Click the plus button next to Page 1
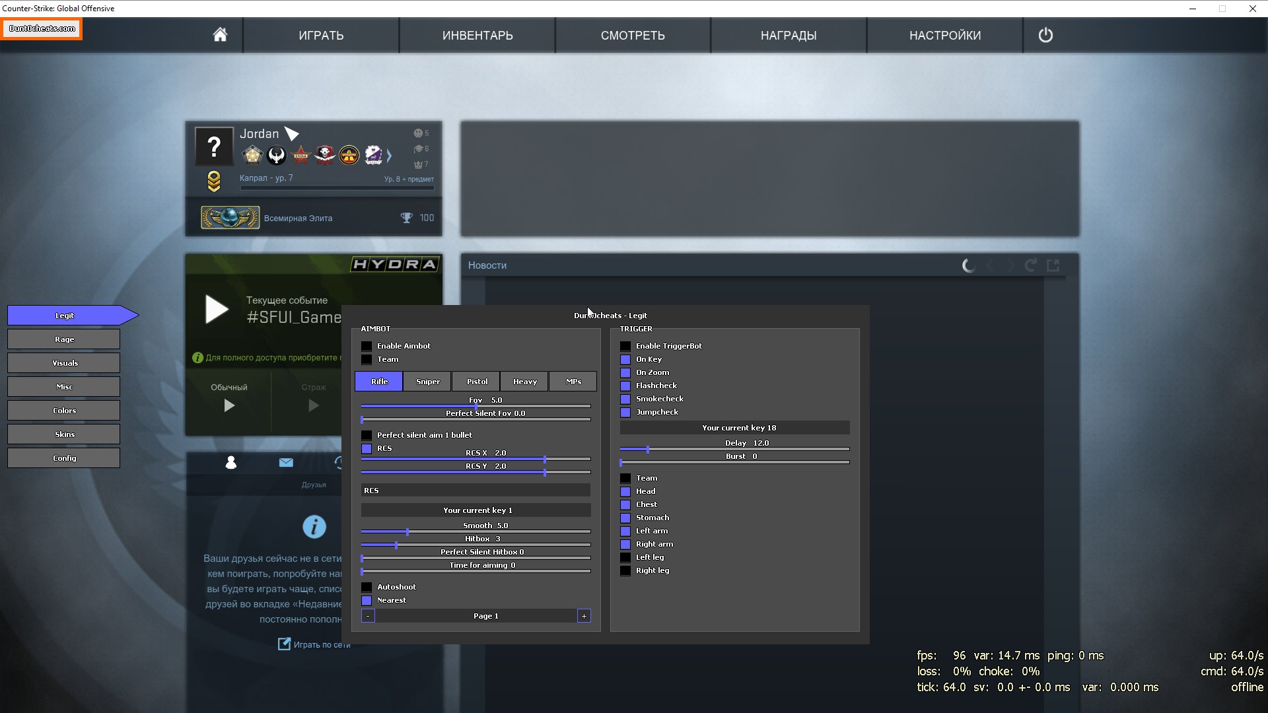The image size is (1268, 713). 584,616
